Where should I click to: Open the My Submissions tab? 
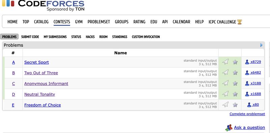[55, 37]
